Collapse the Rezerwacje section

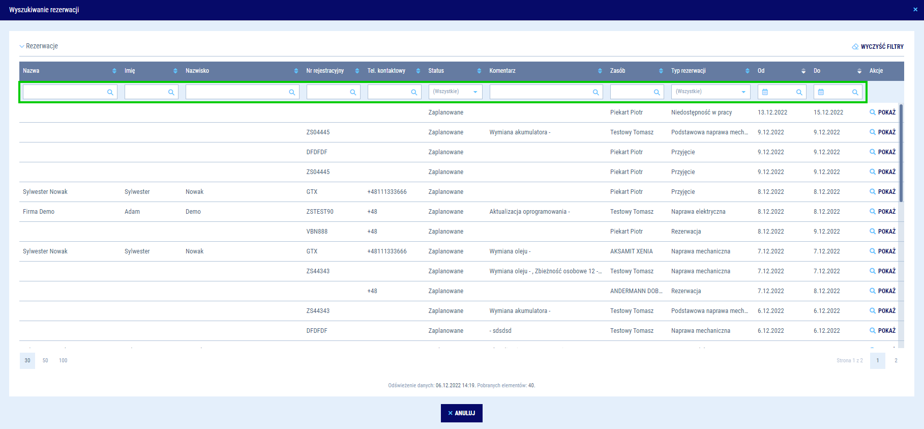(x=22, y=46)
